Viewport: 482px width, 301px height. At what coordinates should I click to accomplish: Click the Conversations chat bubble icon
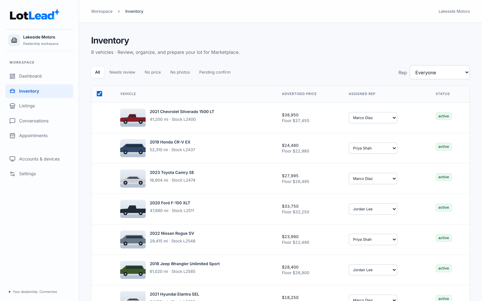point(12,121)
